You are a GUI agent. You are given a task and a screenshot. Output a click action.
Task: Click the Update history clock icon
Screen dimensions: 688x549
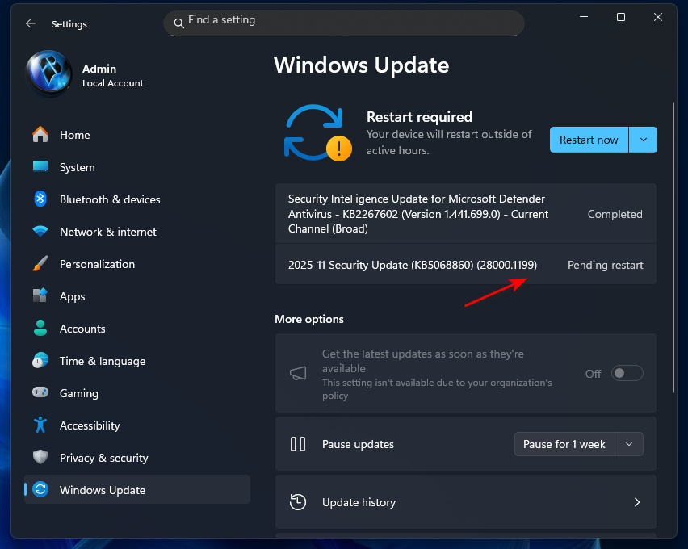(298, 502)
